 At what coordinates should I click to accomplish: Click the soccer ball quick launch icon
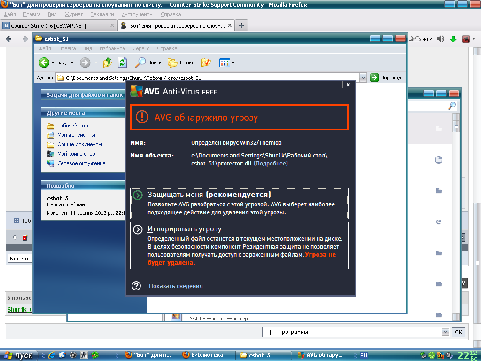click(x=73, y=355)
